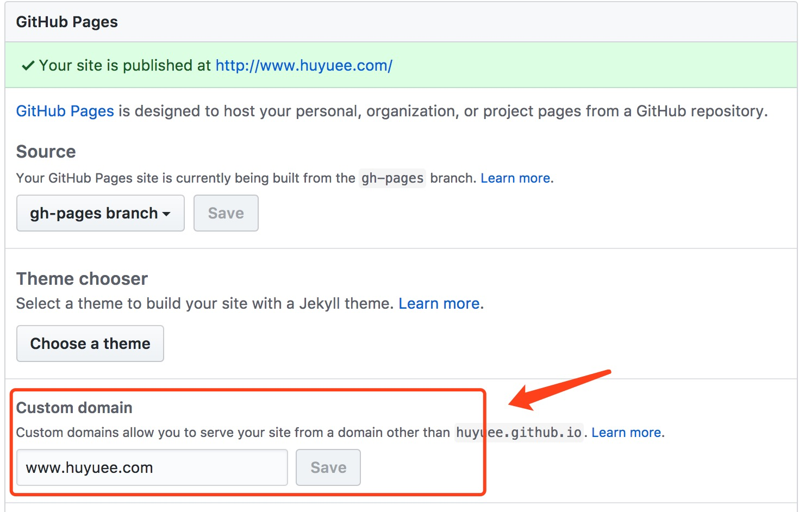799x512 pixels.
Task: Click the gh-pages code label in description
Action: (x=392, y=178)
